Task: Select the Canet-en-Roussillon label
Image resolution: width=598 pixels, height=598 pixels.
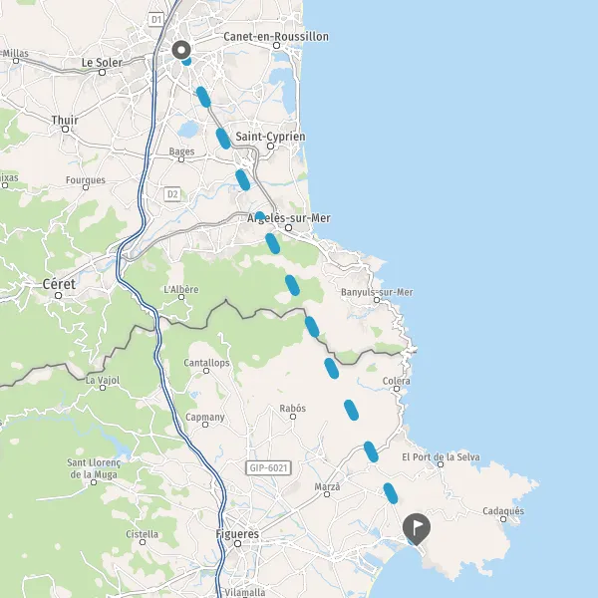Action: tap(276, 37)
